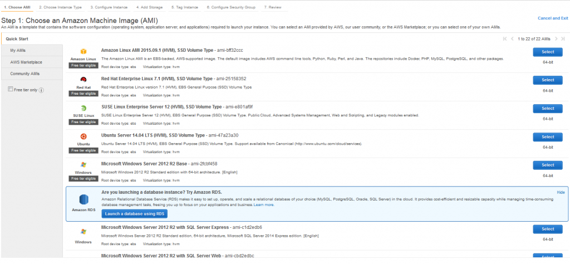Select Red Hat Enterprise Linux 7.1 AMI
This screenshot has width=570, height=264.
click(548, 80)
